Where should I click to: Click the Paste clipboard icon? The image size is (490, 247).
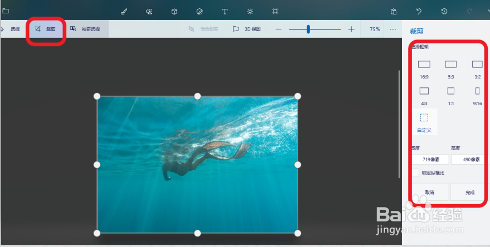point(394,12)
